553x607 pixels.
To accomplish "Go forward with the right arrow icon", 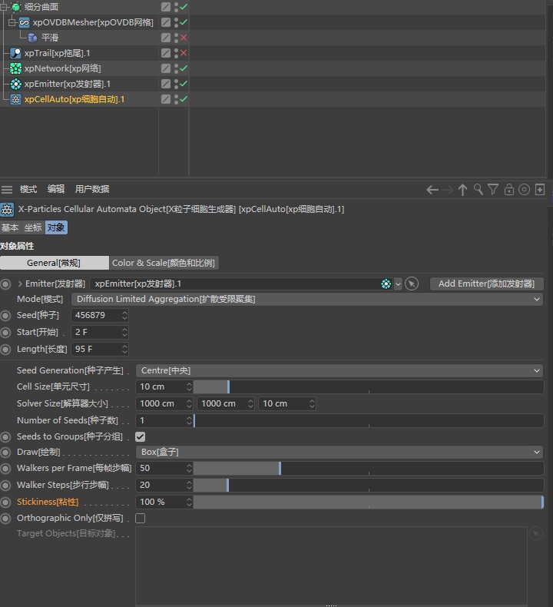I will [447, 190].
